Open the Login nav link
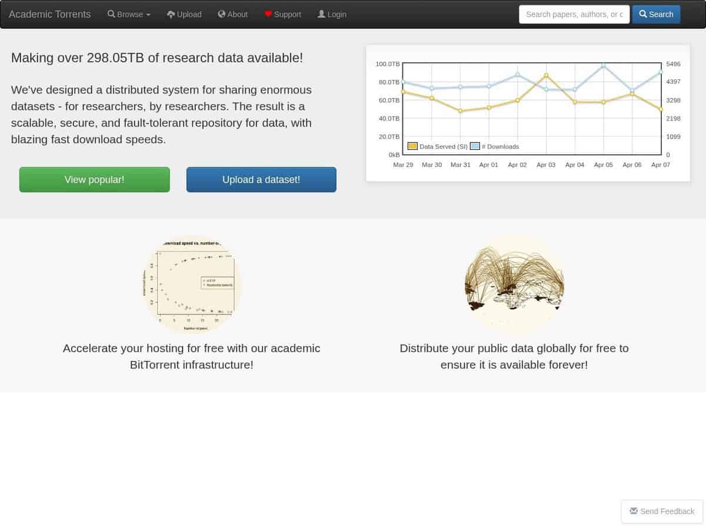 [332, 14]
